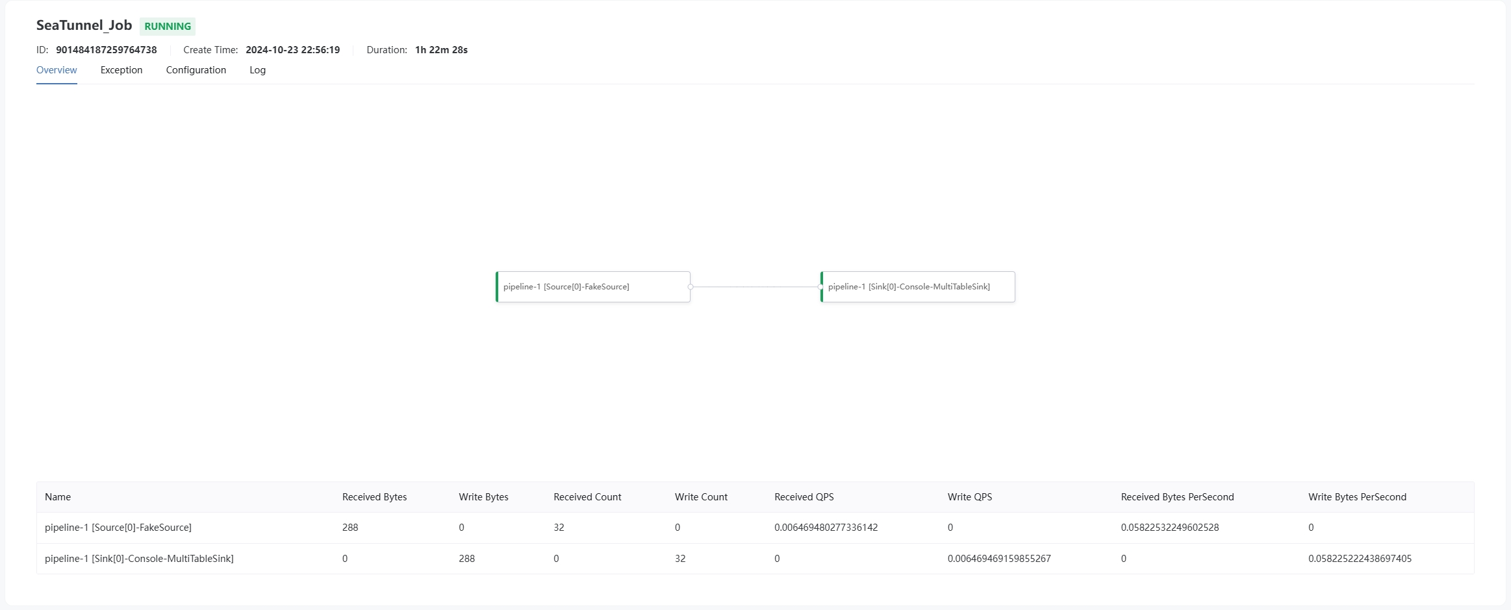Open the Overview tab
This screenshot has width=1511, height=610.
57,70
